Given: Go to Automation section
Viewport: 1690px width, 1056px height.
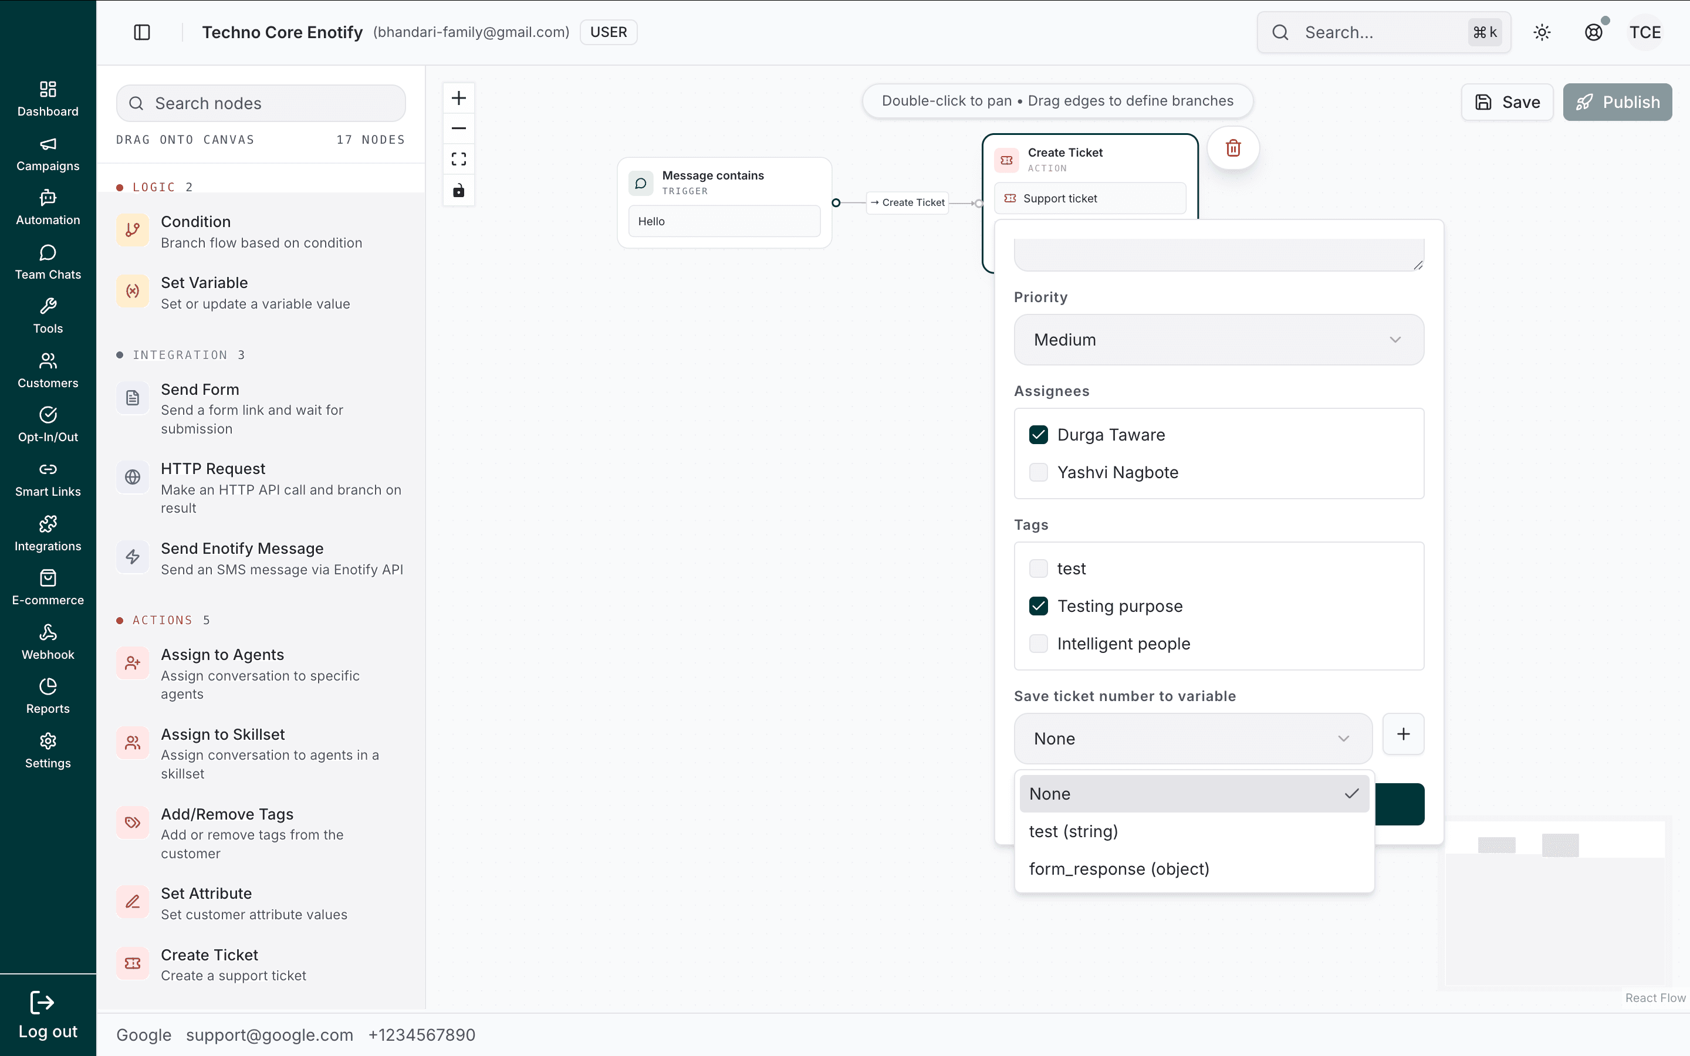Looking at the screenshot, I should pos(48,208).
